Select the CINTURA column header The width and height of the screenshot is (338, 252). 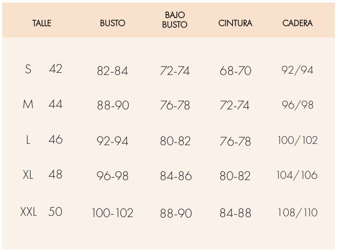pos(235,23)
